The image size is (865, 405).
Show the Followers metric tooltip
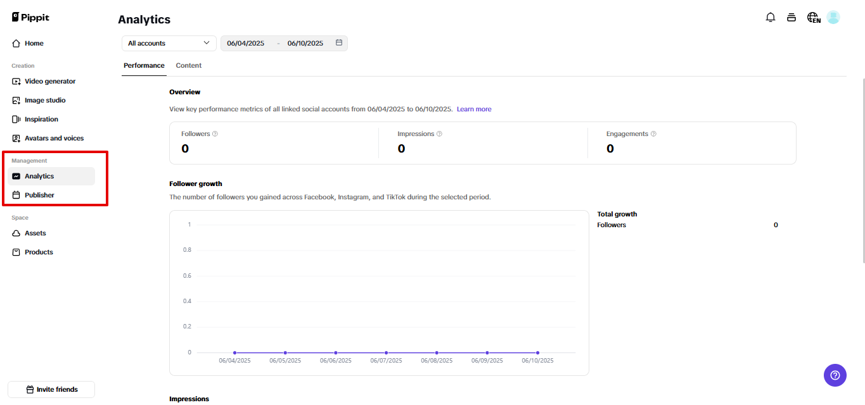(214, 134)
